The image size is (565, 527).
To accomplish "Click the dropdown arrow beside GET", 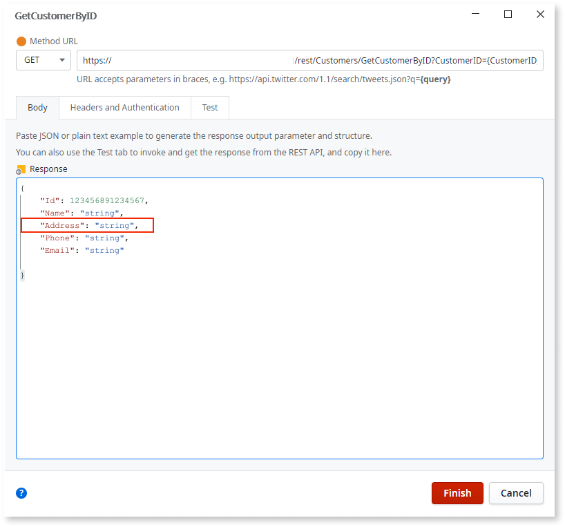I will tap(62, 60).
